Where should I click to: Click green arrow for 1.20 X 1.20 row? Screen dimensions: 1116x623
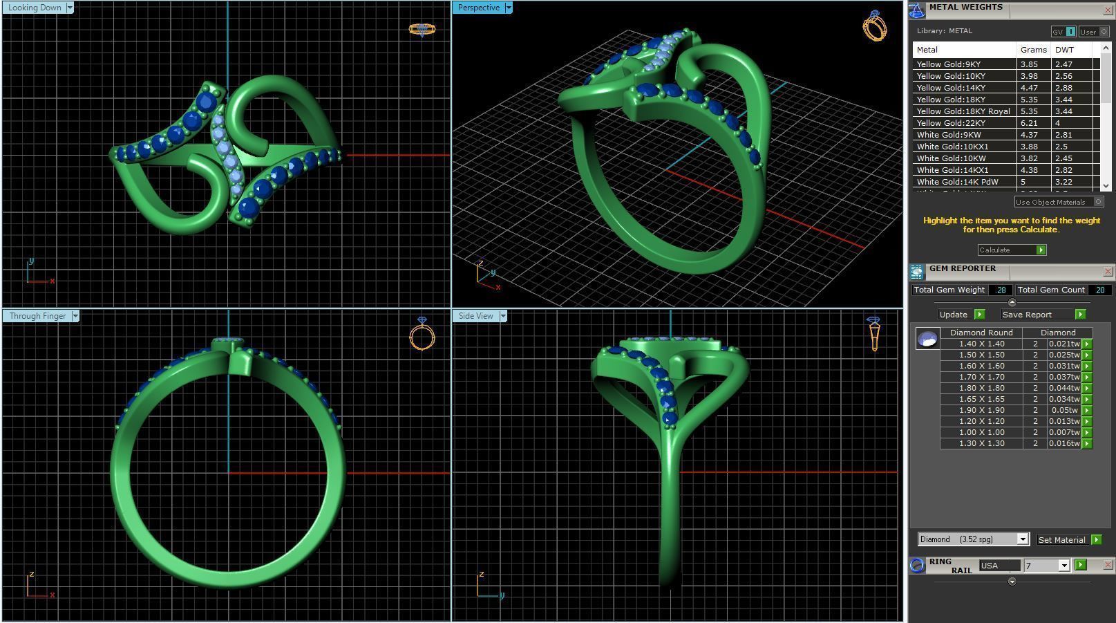click(x=1087, y=421)
